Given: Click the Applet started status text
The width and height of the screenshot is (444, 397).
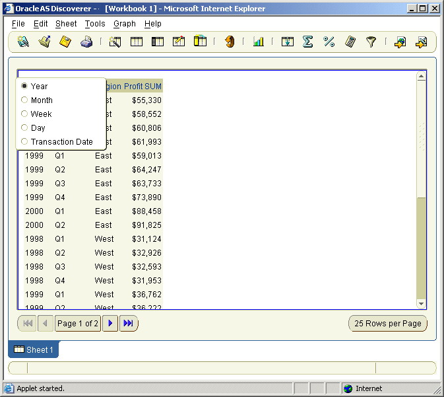Looking at the screenshot, I should click(40, 388).
